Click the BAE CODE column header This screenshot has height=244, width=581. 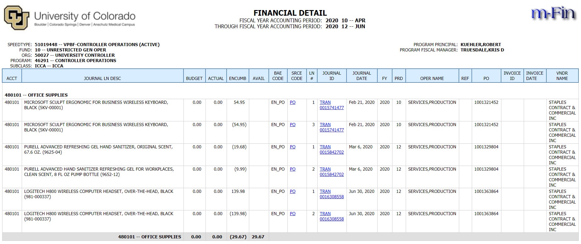(x=278, y=76)
